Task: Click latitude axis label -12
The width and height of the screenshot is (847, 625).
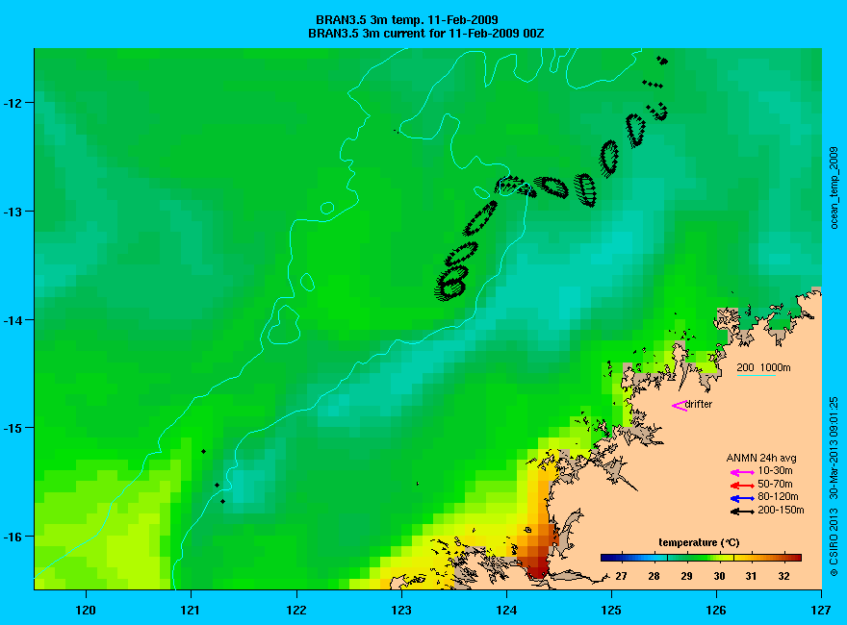Action: (11, 103)
